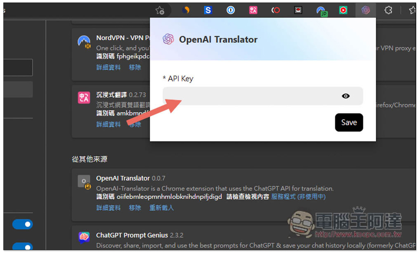Screen dimensions: 419x253
Task: Click the OpenAI logo in popup header
Action: 168,39
